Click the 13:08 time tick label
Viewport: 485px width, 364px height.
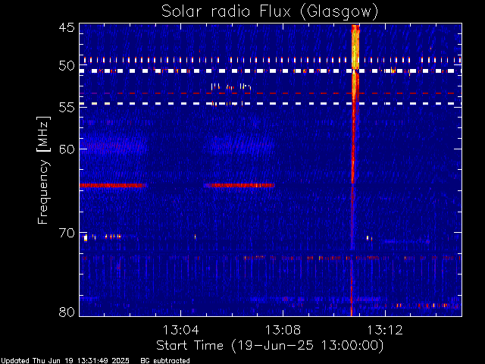[283, 330]
